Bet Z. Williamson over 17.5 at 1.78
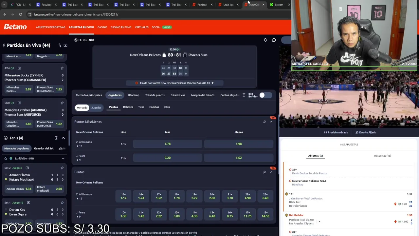Viewport: 419px width, 236px height. coord(168,144)
